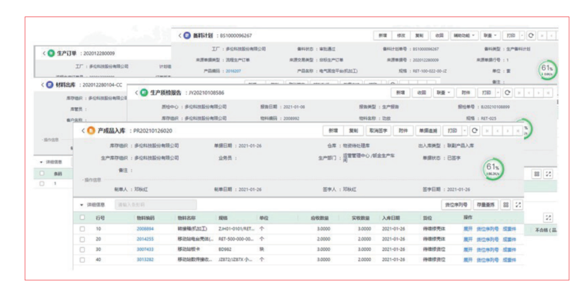Go to first record in 生产质检报告 window

[519, 93]
